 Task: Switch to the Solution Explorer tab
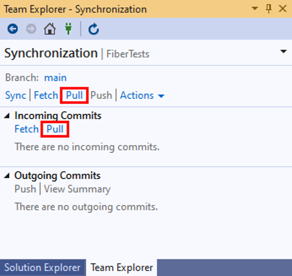42,268
